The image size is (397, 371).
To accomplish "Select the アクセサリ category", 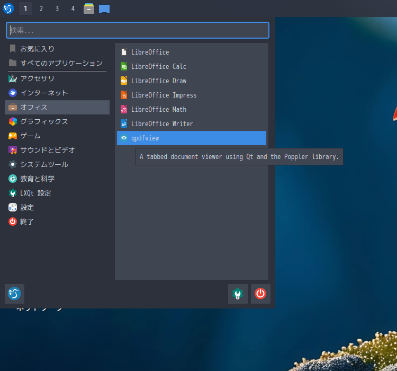I will [x=57, y=78].
